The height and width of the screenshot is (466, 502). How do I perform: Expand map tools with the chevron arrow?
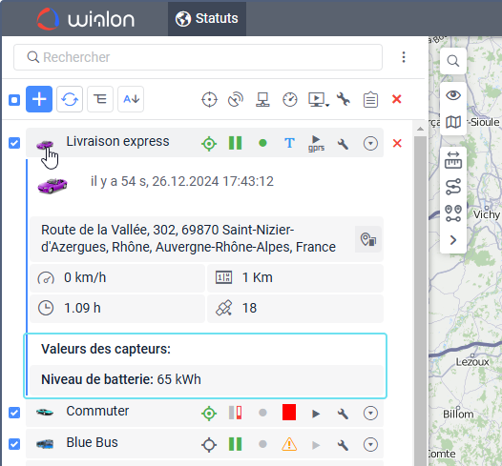pyautogui.click(x=453, y=240)
